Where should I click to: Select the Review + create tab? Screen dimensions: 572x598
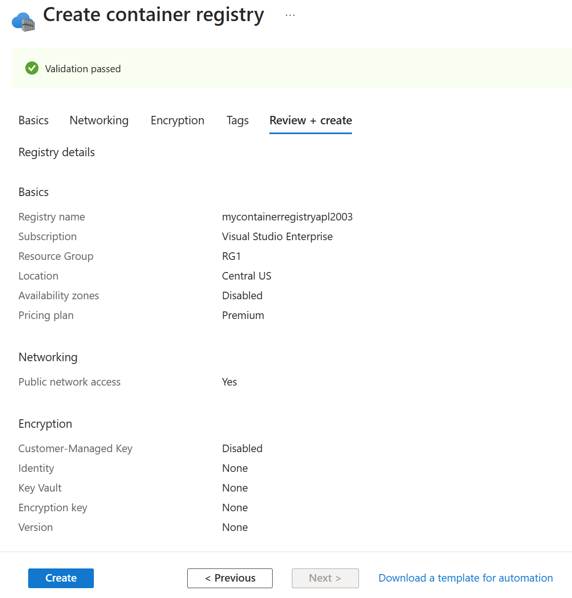click(x=310, y=121)
